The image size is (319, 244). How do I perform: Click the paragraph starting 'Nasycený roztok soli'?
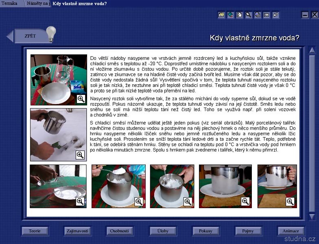[x=193, y=107]
